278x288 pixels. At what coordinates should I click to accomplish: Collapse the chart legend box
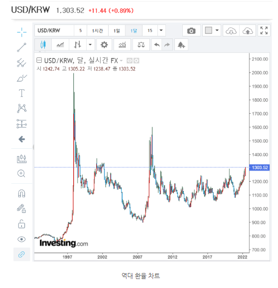(x=39, y=60)
